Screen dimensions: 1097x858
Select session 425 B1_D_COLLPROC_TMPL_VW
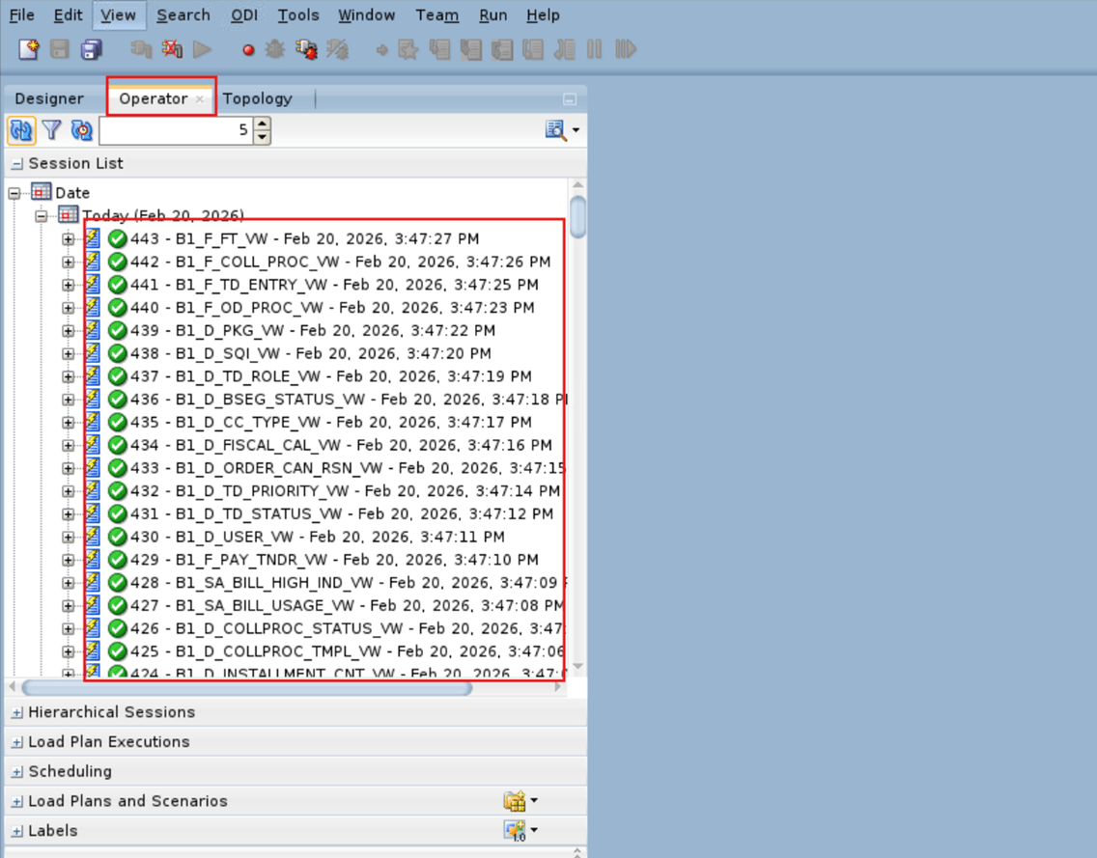pos(348,651)
